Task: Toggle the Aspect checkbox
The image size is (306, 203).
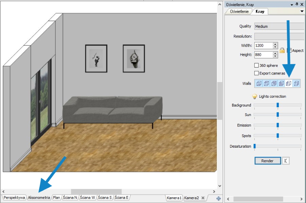Action: [289, 50]
